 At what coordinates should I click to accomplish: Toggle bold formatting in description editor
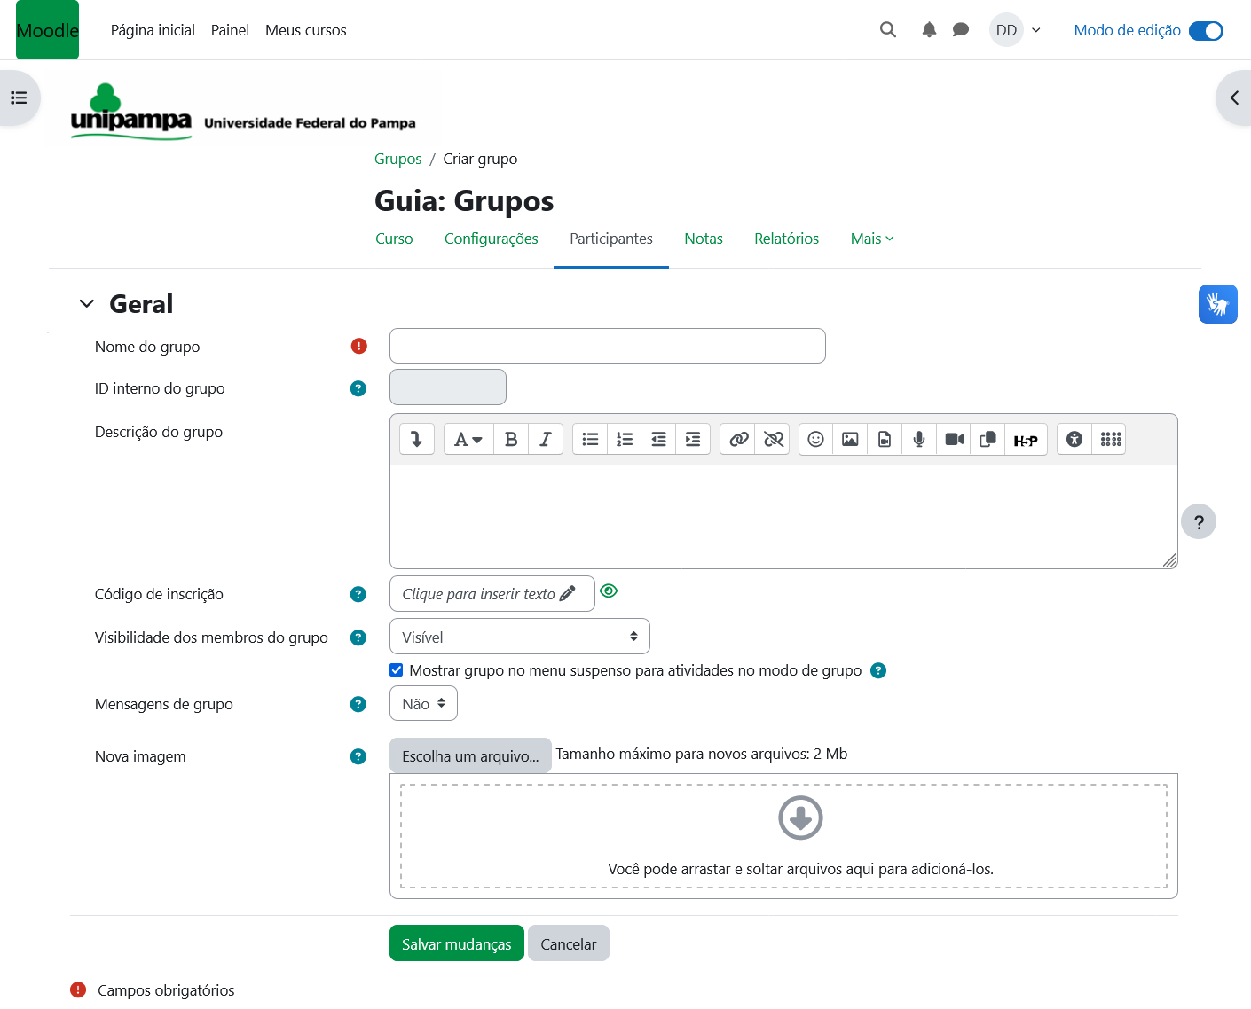coord(511,440)
